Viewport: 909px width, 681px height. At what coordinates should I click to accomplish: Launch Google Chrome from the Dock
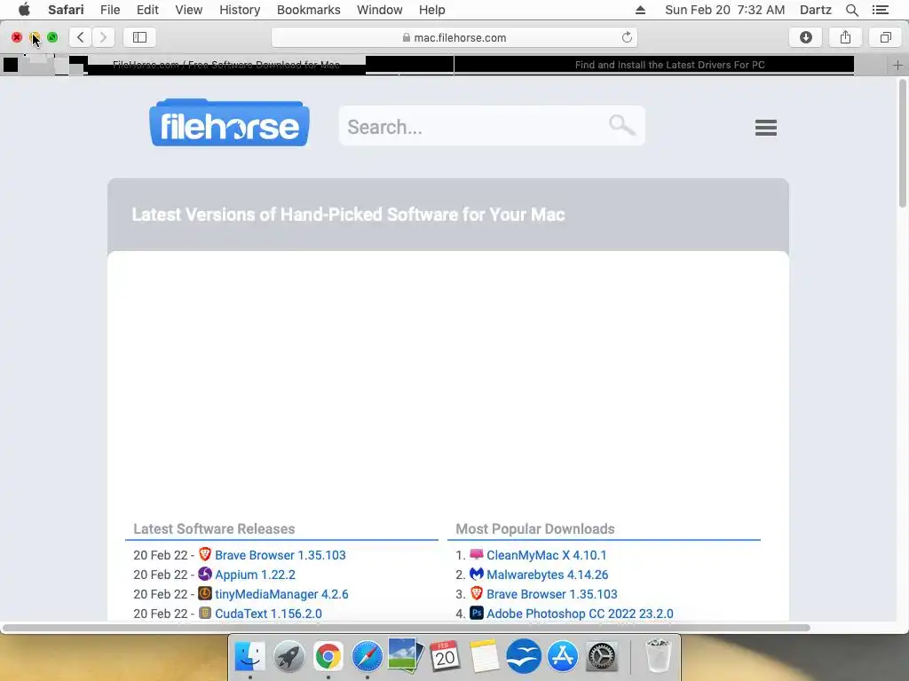click(328, 657)
